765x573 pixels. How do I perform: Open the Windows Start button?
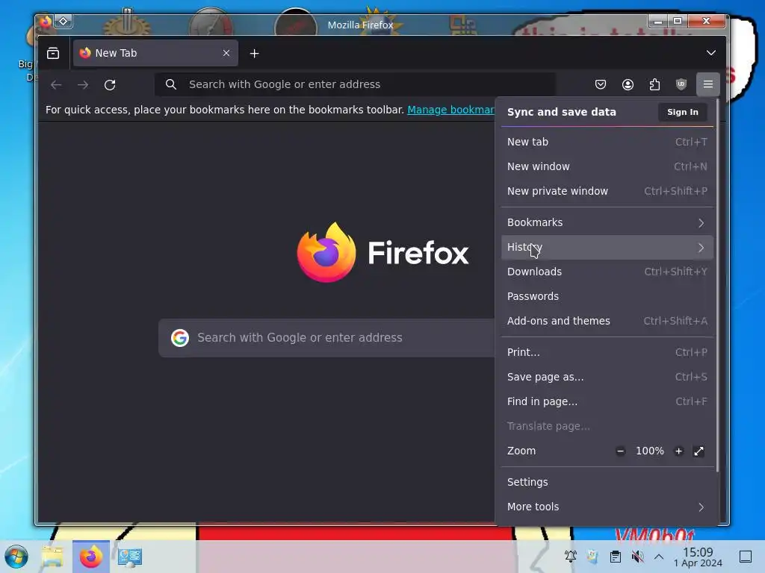click(16, 557)
